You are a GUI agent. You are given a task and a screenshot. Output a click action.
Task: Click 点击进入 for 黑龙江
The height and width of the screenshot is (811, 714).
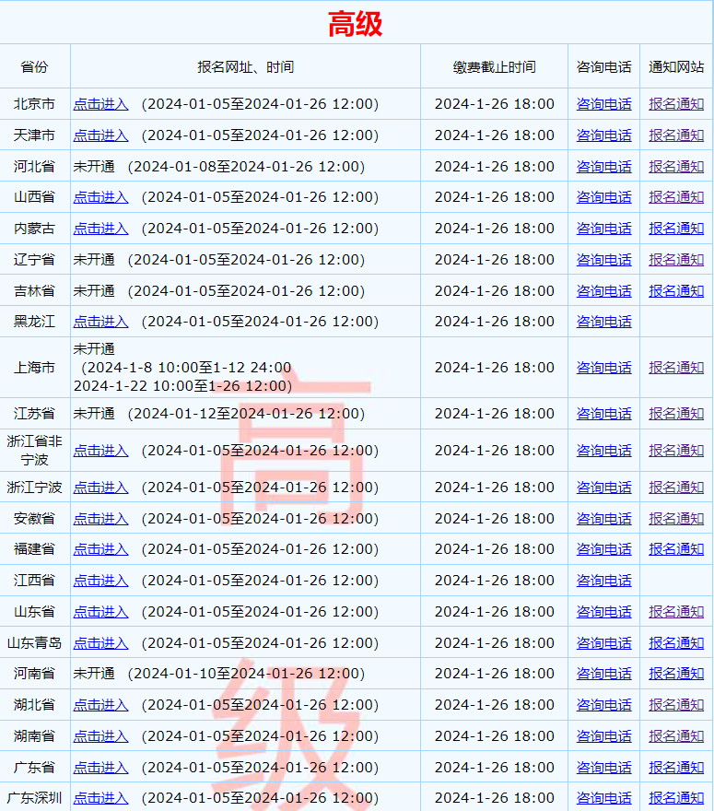tap(101, 322)
